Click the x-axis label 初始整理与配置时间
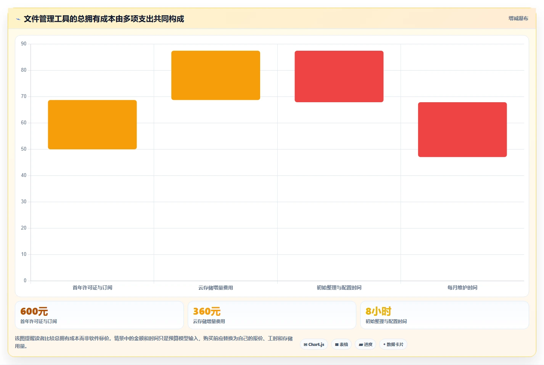 pyautogui.click(x=339, y=288)
